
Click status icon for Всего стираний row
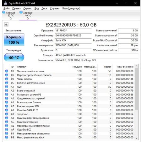click(7, 90)
